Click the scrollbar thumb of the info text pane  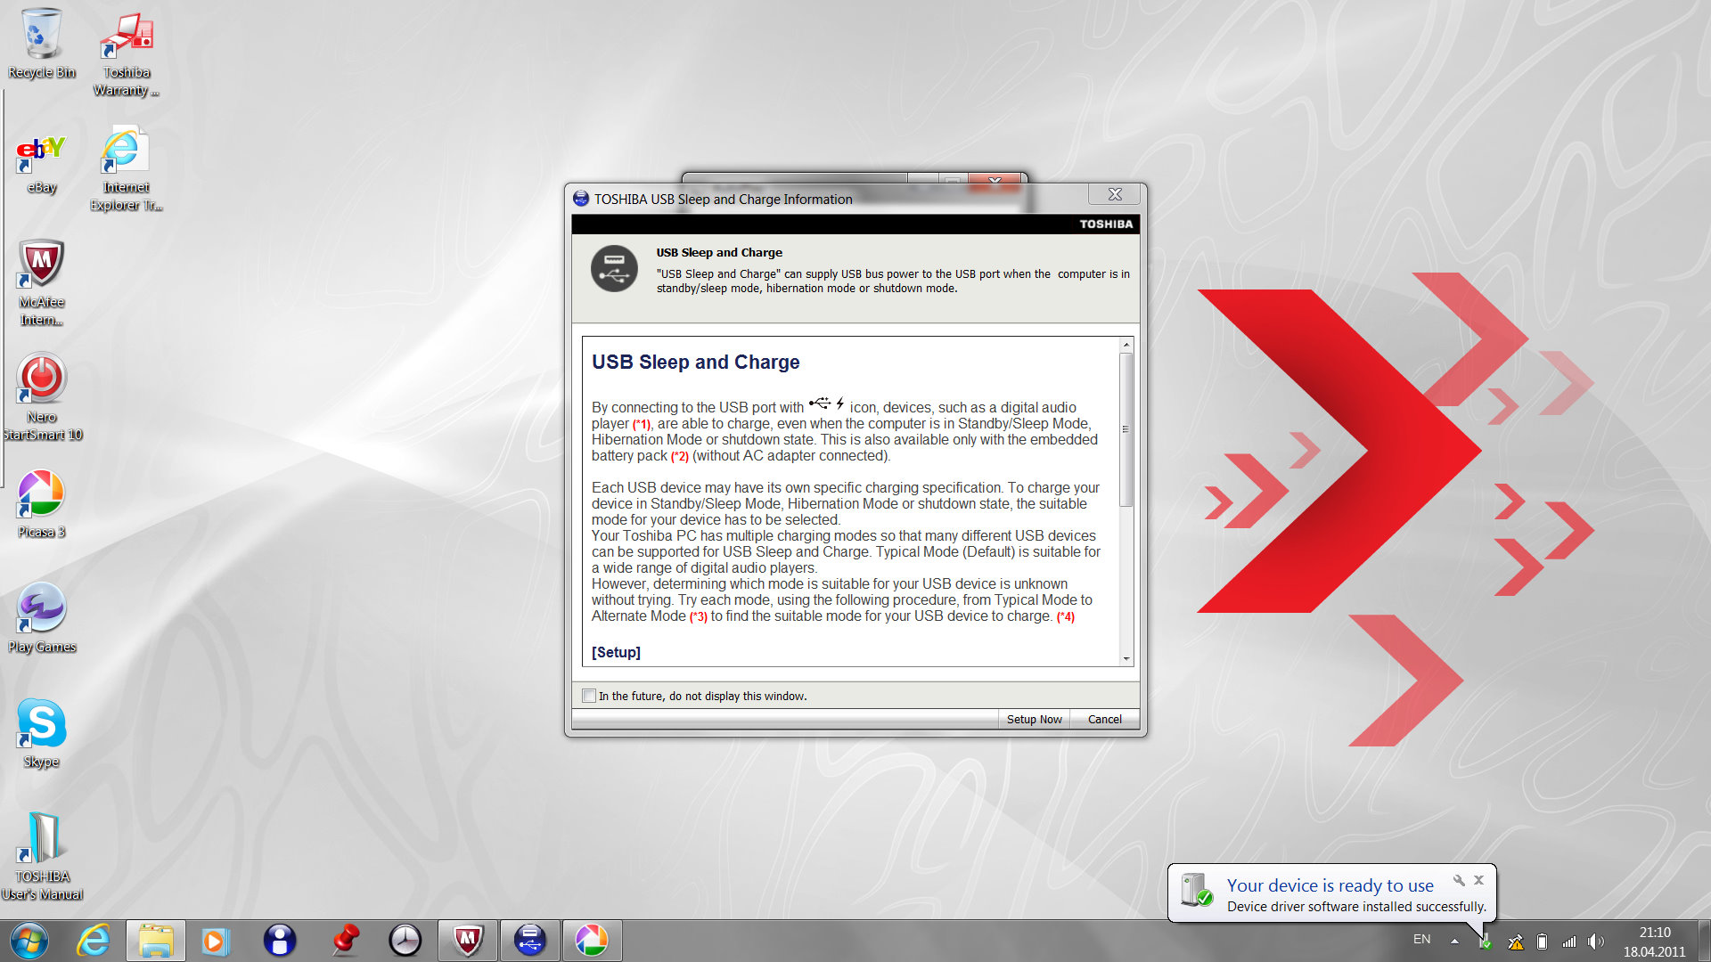[x=1126, y=429]
